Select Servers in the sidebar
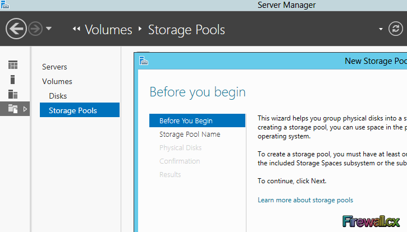407x232 pixels. (54, 67)
